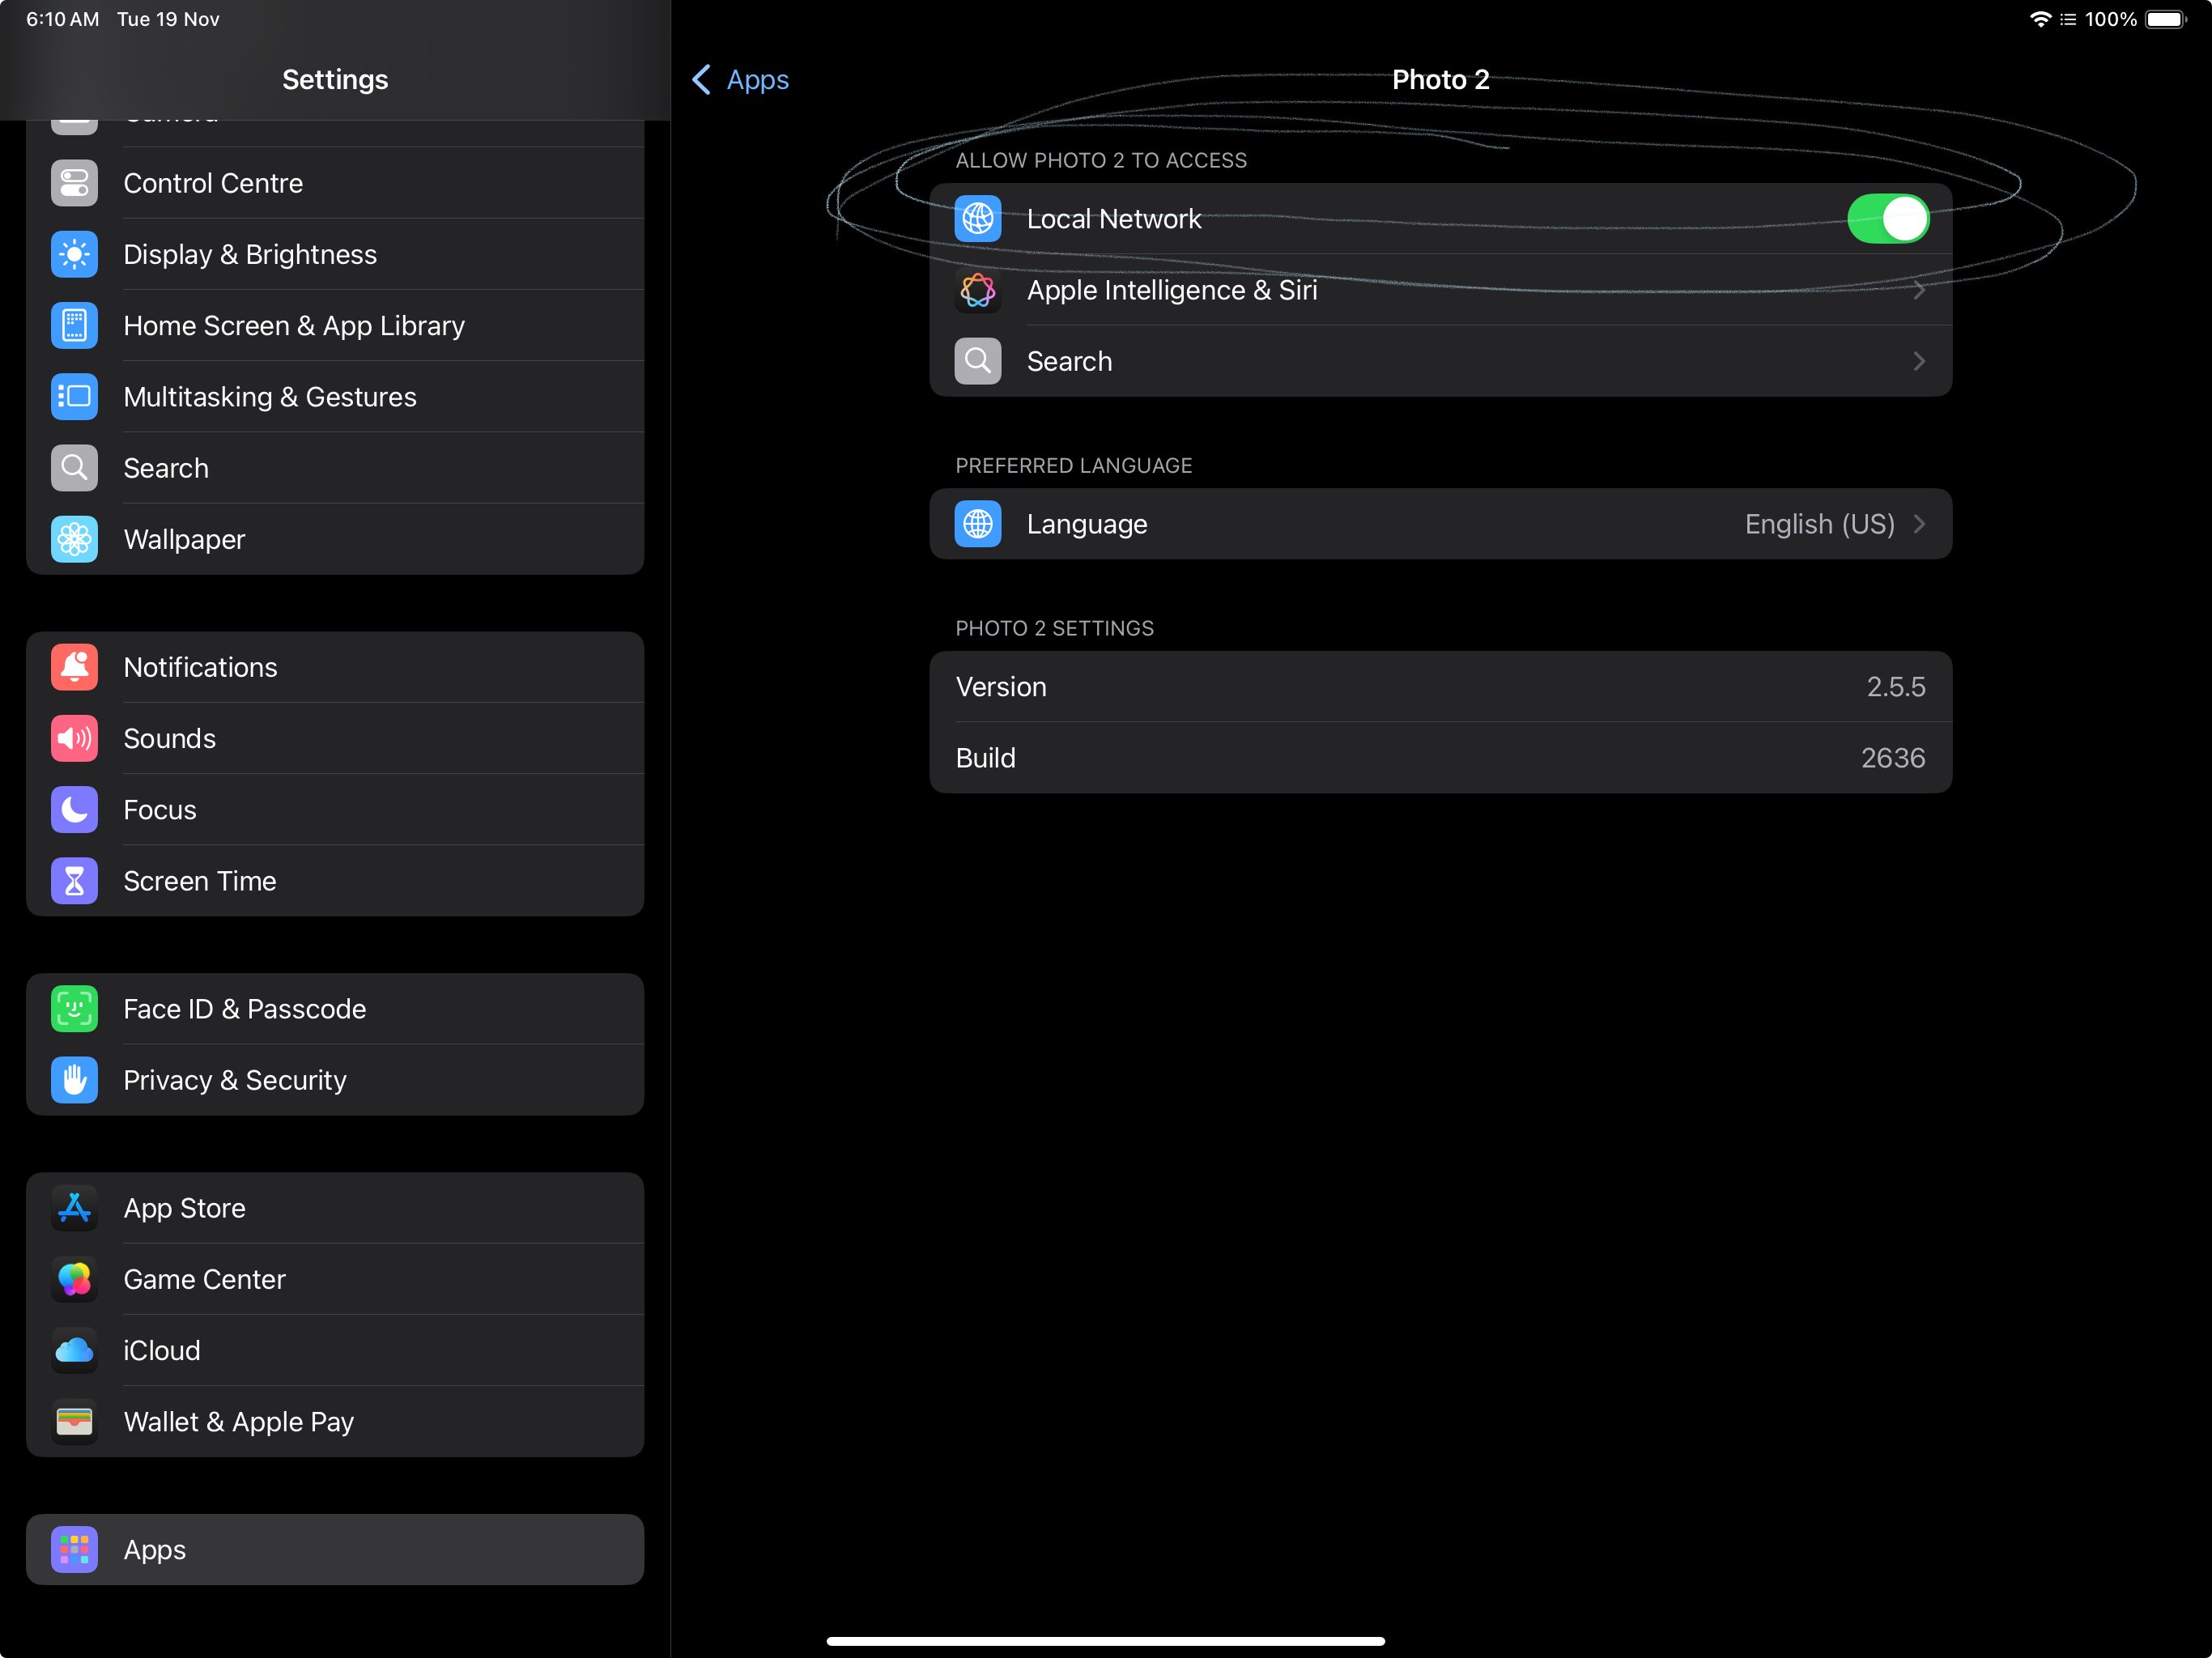Go back to Apps list
This screenshot has height=1658, width=2212.
[740, 80]
